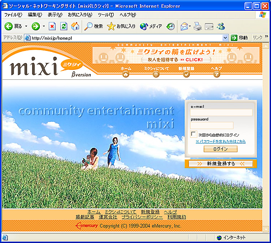Click the e-mail input field
The height and width of the screenshot is (243, 271).
coord(221,112)
